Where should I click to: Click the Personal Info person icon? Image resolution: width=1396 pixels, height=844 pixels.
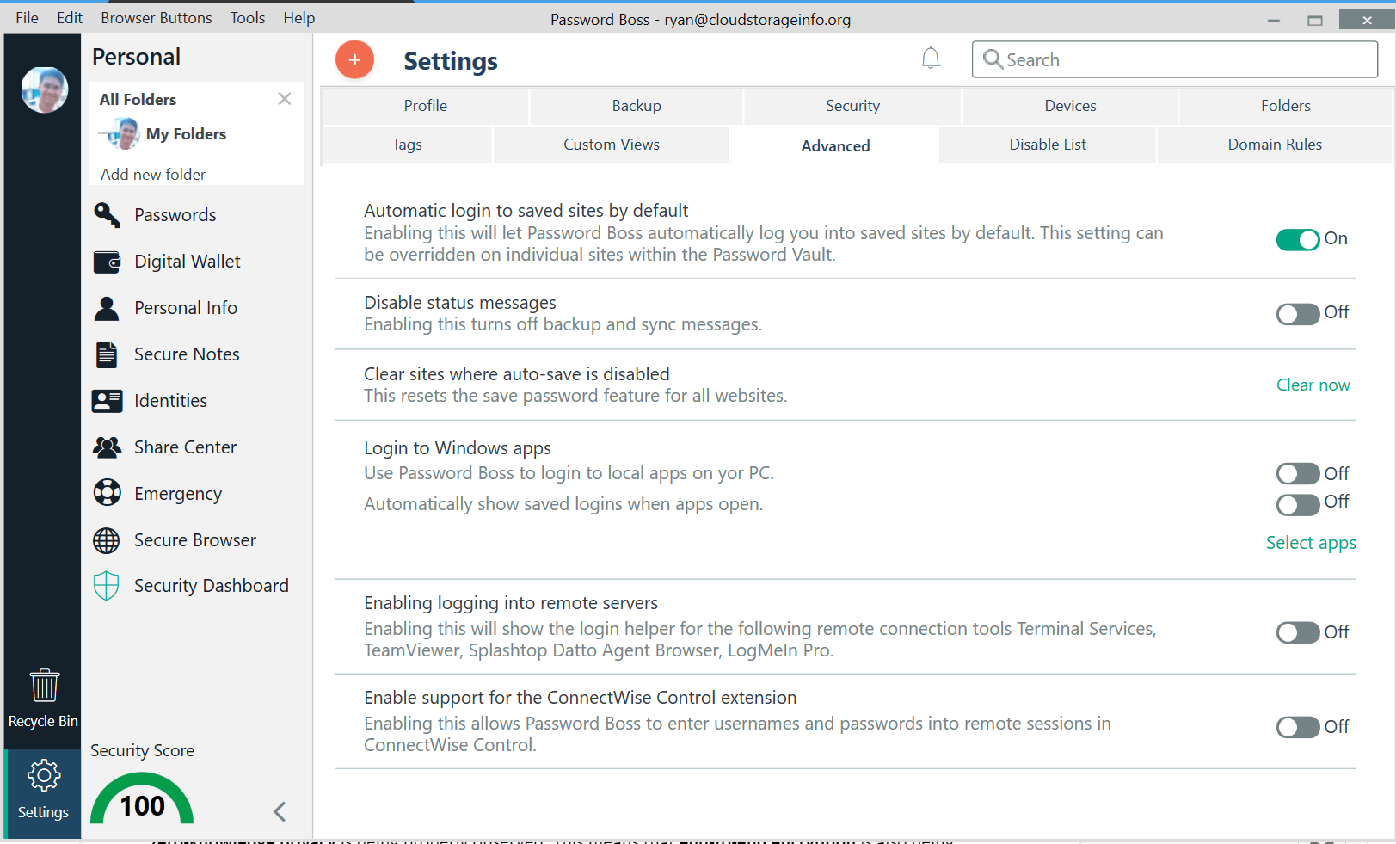pos(107,308)
